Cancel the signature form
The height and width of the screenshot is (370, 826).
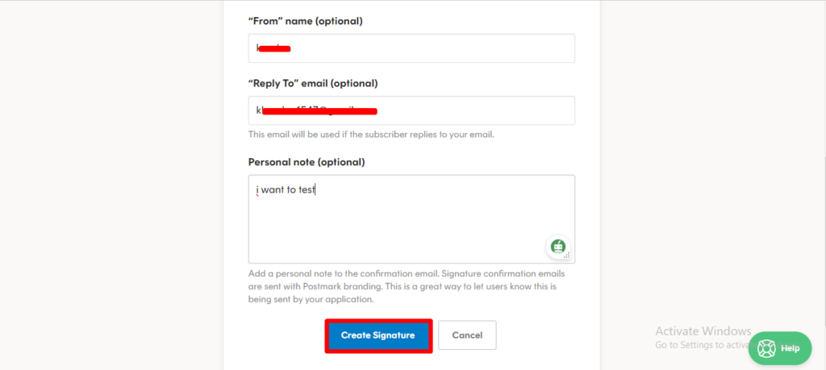click(467, 335)
